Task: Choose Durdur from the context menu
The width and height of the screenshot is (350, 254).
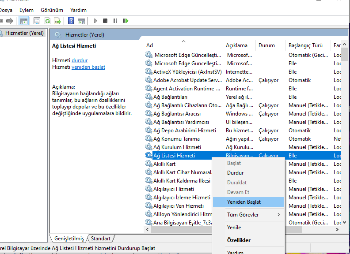Action: [235, 173]
